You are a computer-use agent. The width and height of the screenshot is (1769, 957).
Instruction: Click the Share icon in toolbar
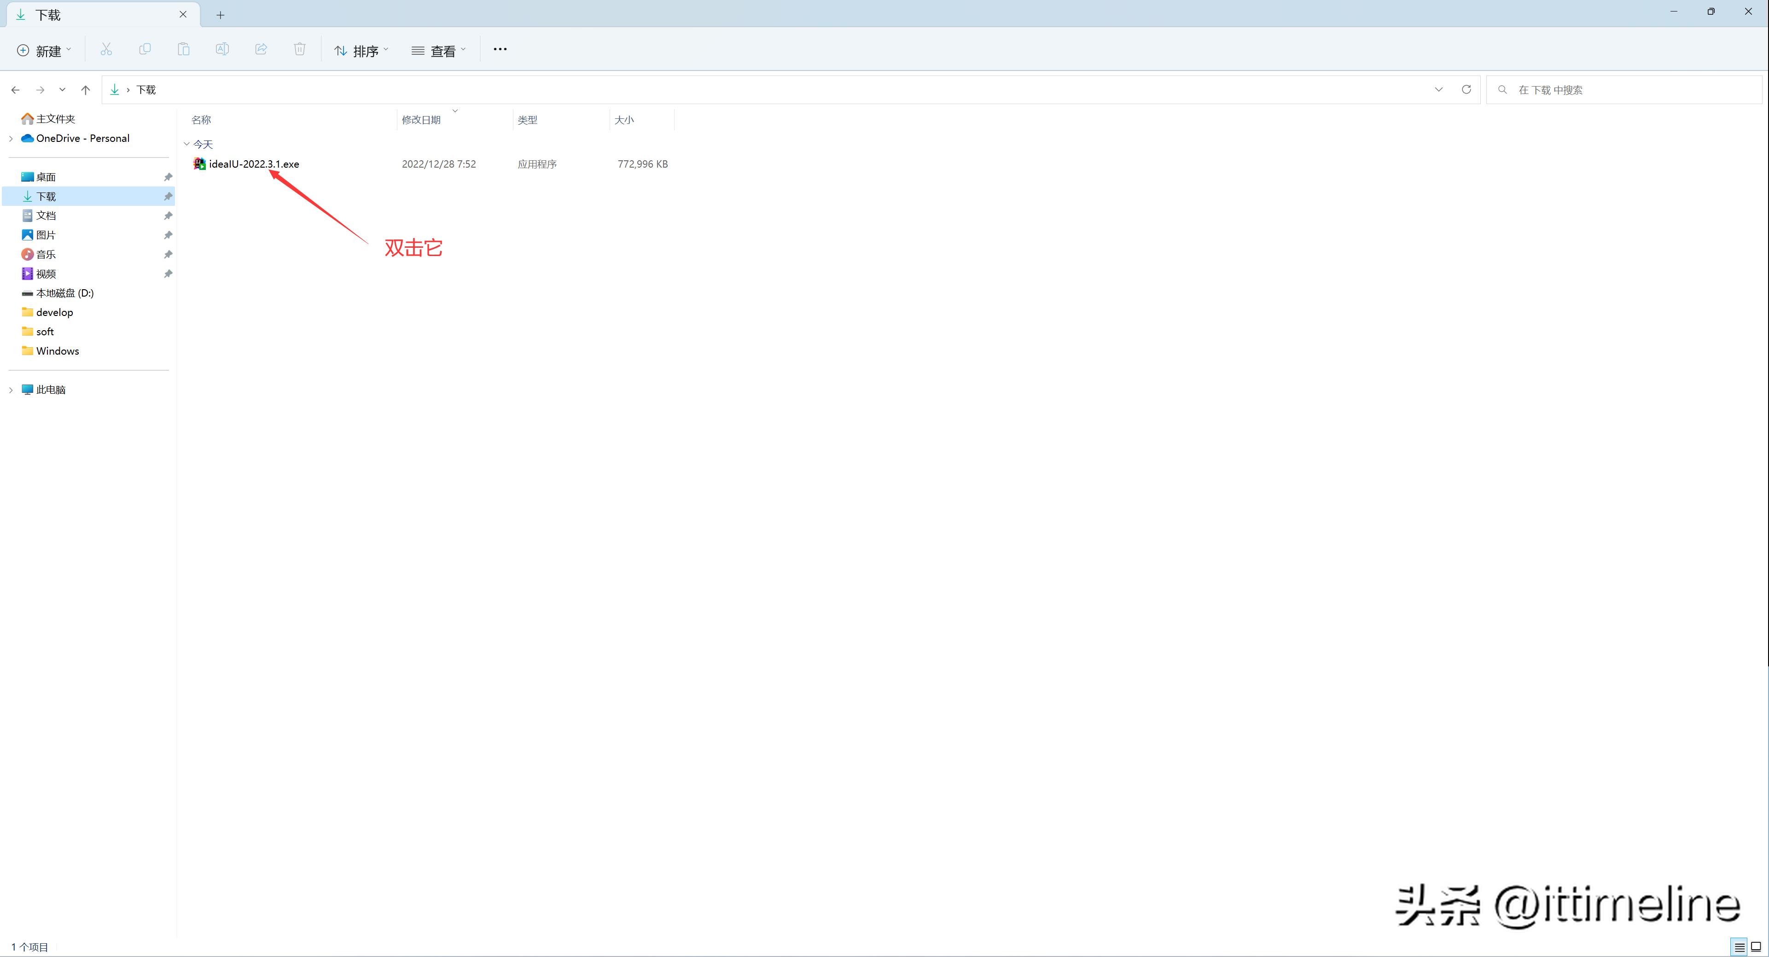tap(261, 49)
